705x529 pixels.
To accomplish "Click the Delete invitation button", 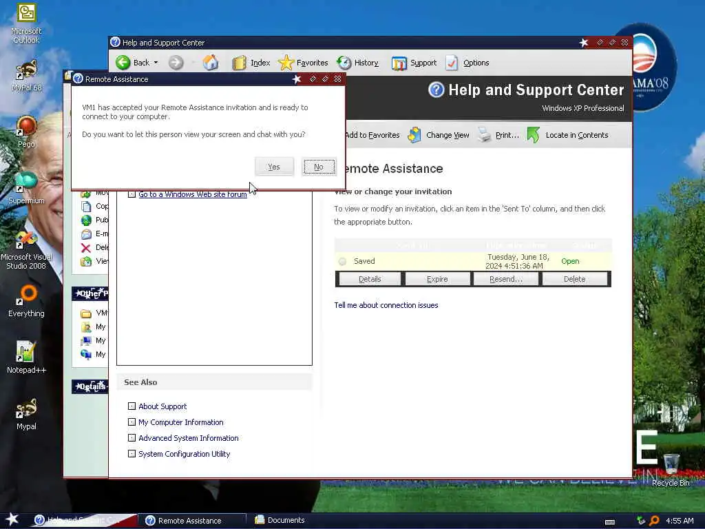I will point(575,279).
